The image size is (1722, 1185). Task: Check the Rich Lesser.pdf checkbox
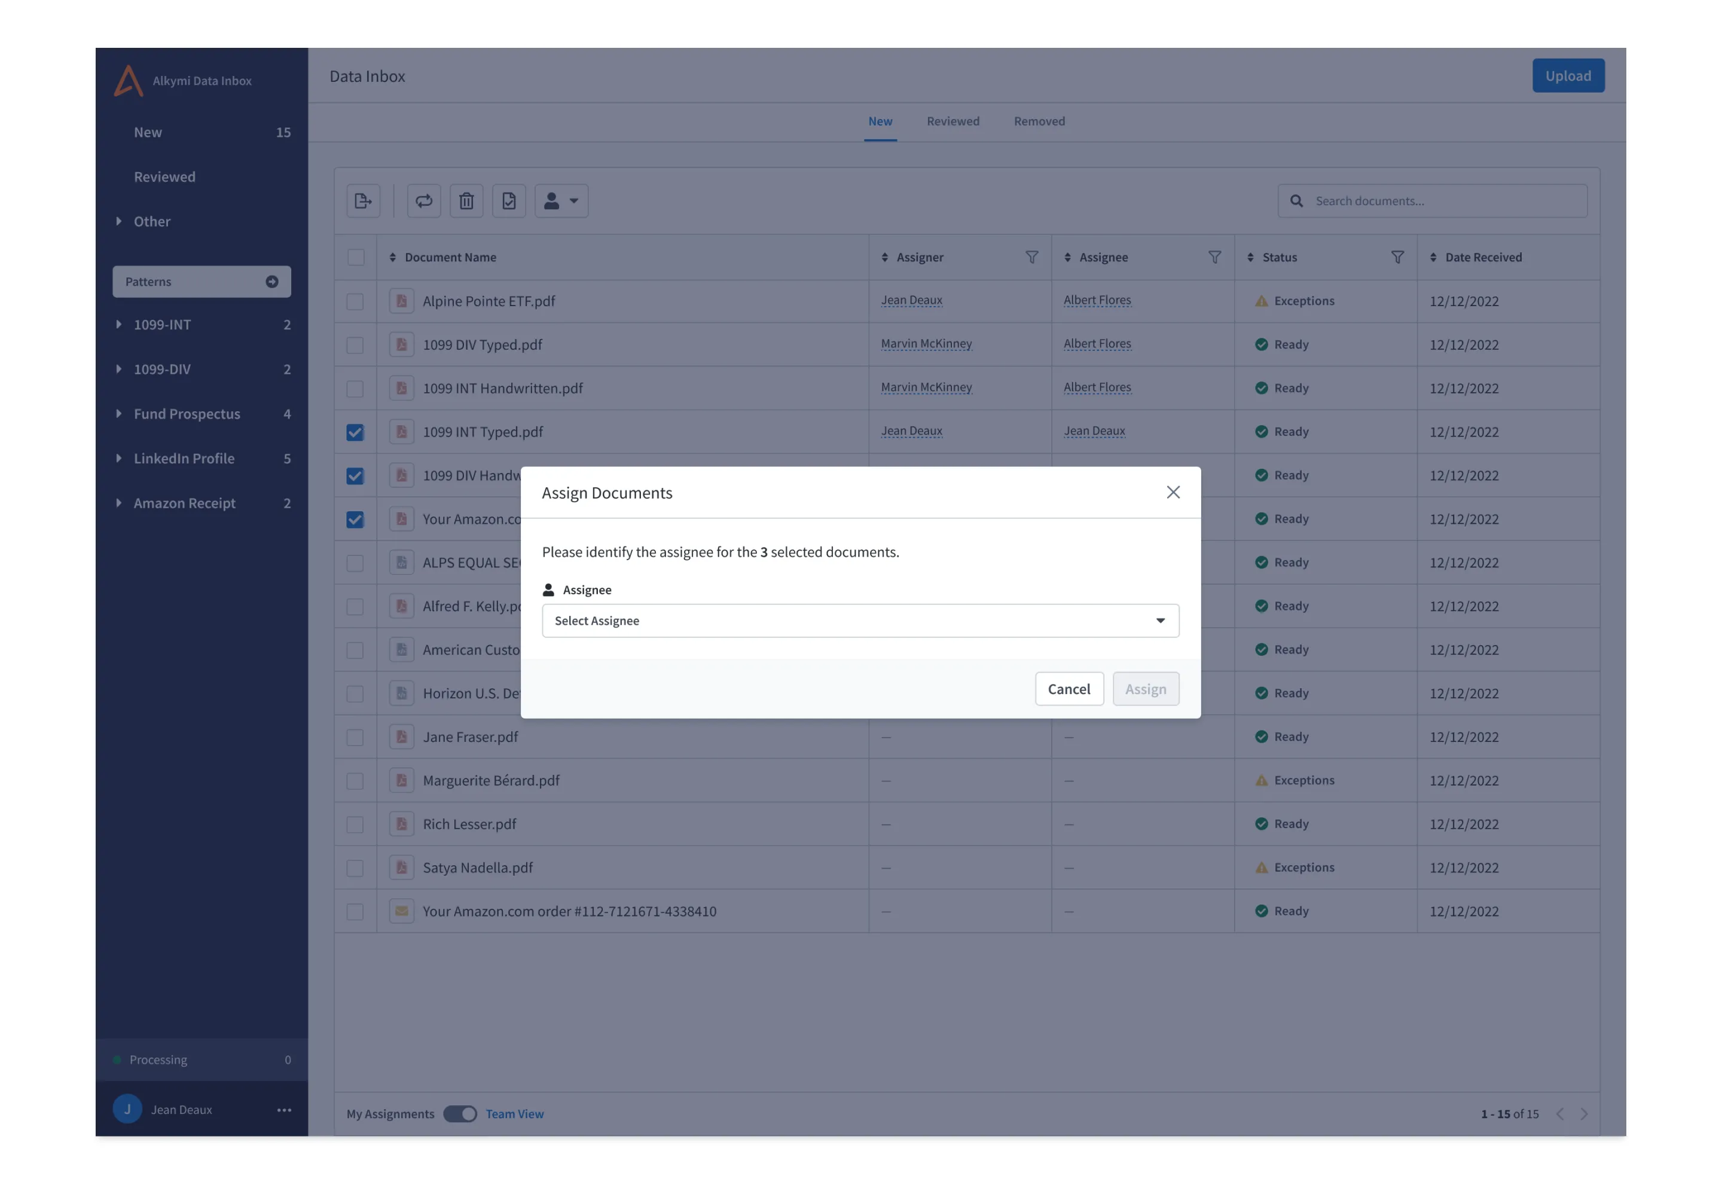[x=355, y=824]
